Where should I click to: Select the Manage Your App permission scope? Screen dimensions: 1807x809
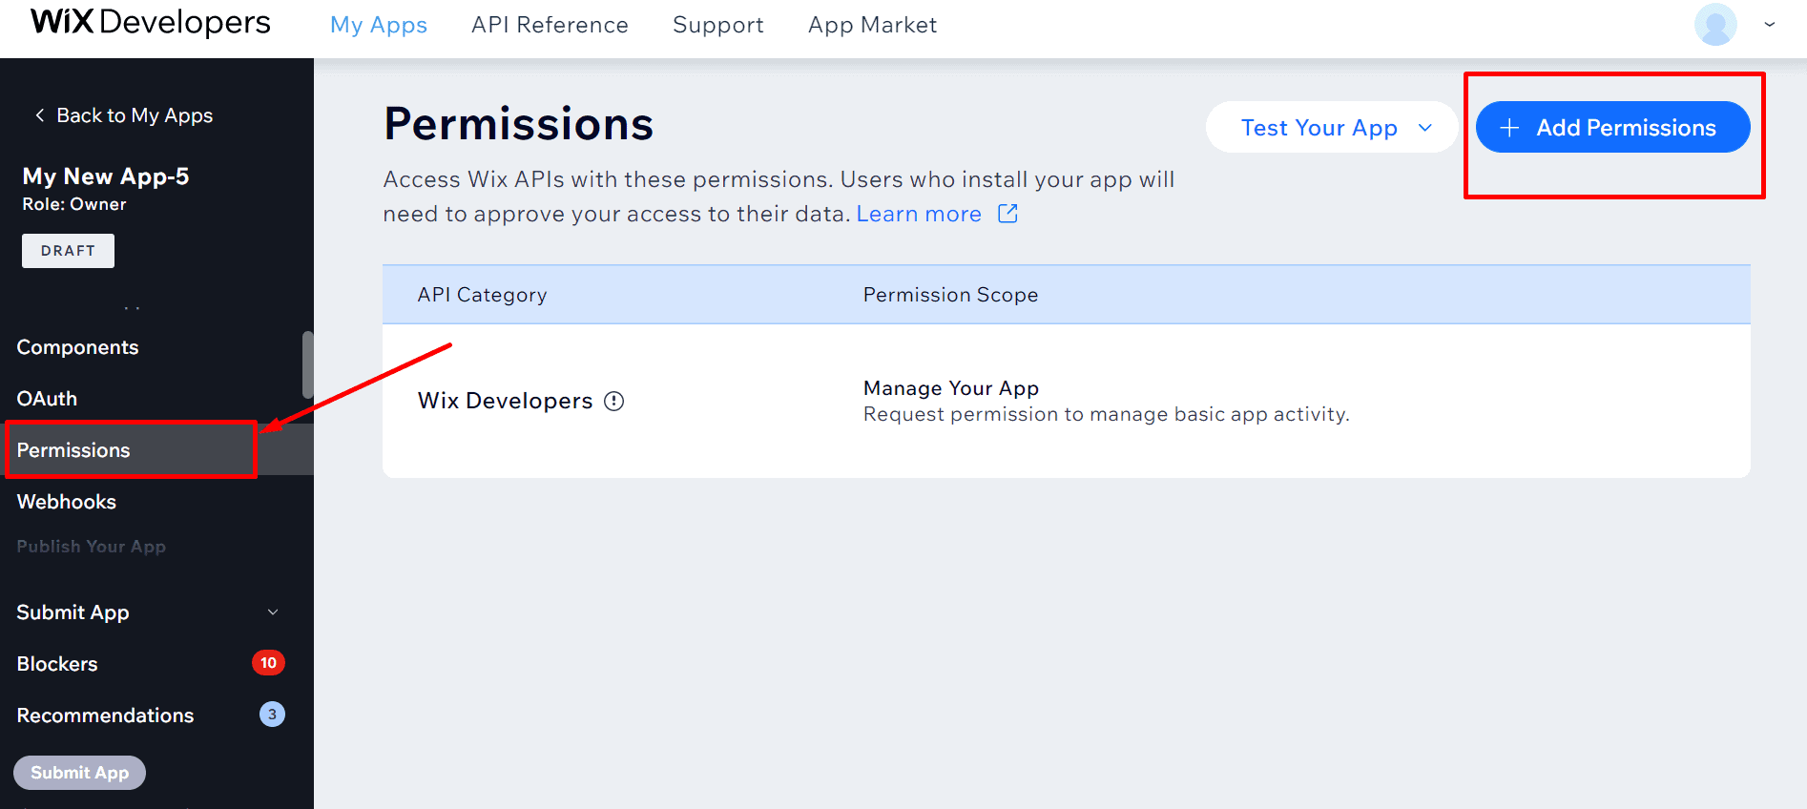click(950, 388)
